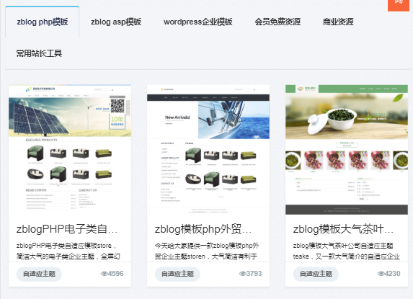Open title link zblog模板大气茶叶...
Viewport: 413px width, 299px height.
point(343,229)
